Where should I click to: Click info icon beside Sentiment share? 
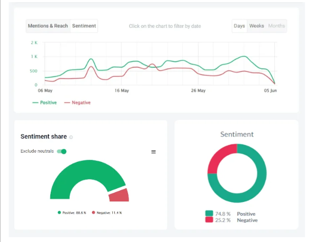pyautogui.click(x=71, y=137)
